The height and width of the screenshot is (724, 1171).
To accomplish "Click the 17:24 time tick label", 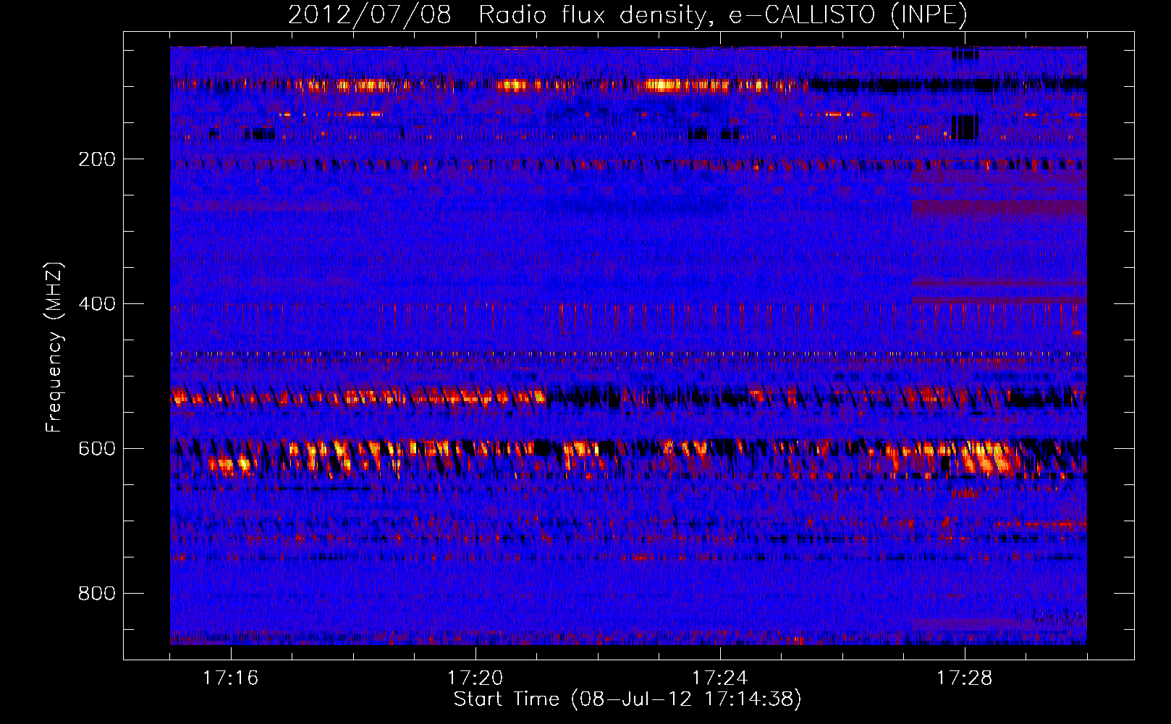I will point(720,678).
